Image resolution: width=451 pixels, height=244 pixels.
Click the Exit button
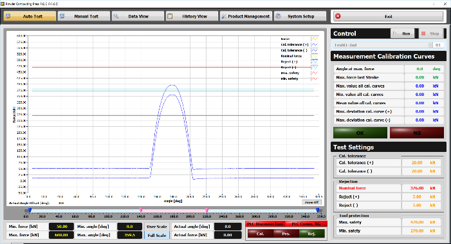point(389,16)
